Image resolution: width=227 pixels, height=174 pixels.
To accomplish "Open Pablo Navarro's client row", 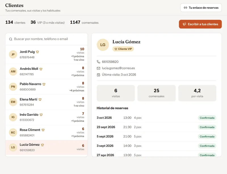I will pyautogui.click(x=47, y=87).
